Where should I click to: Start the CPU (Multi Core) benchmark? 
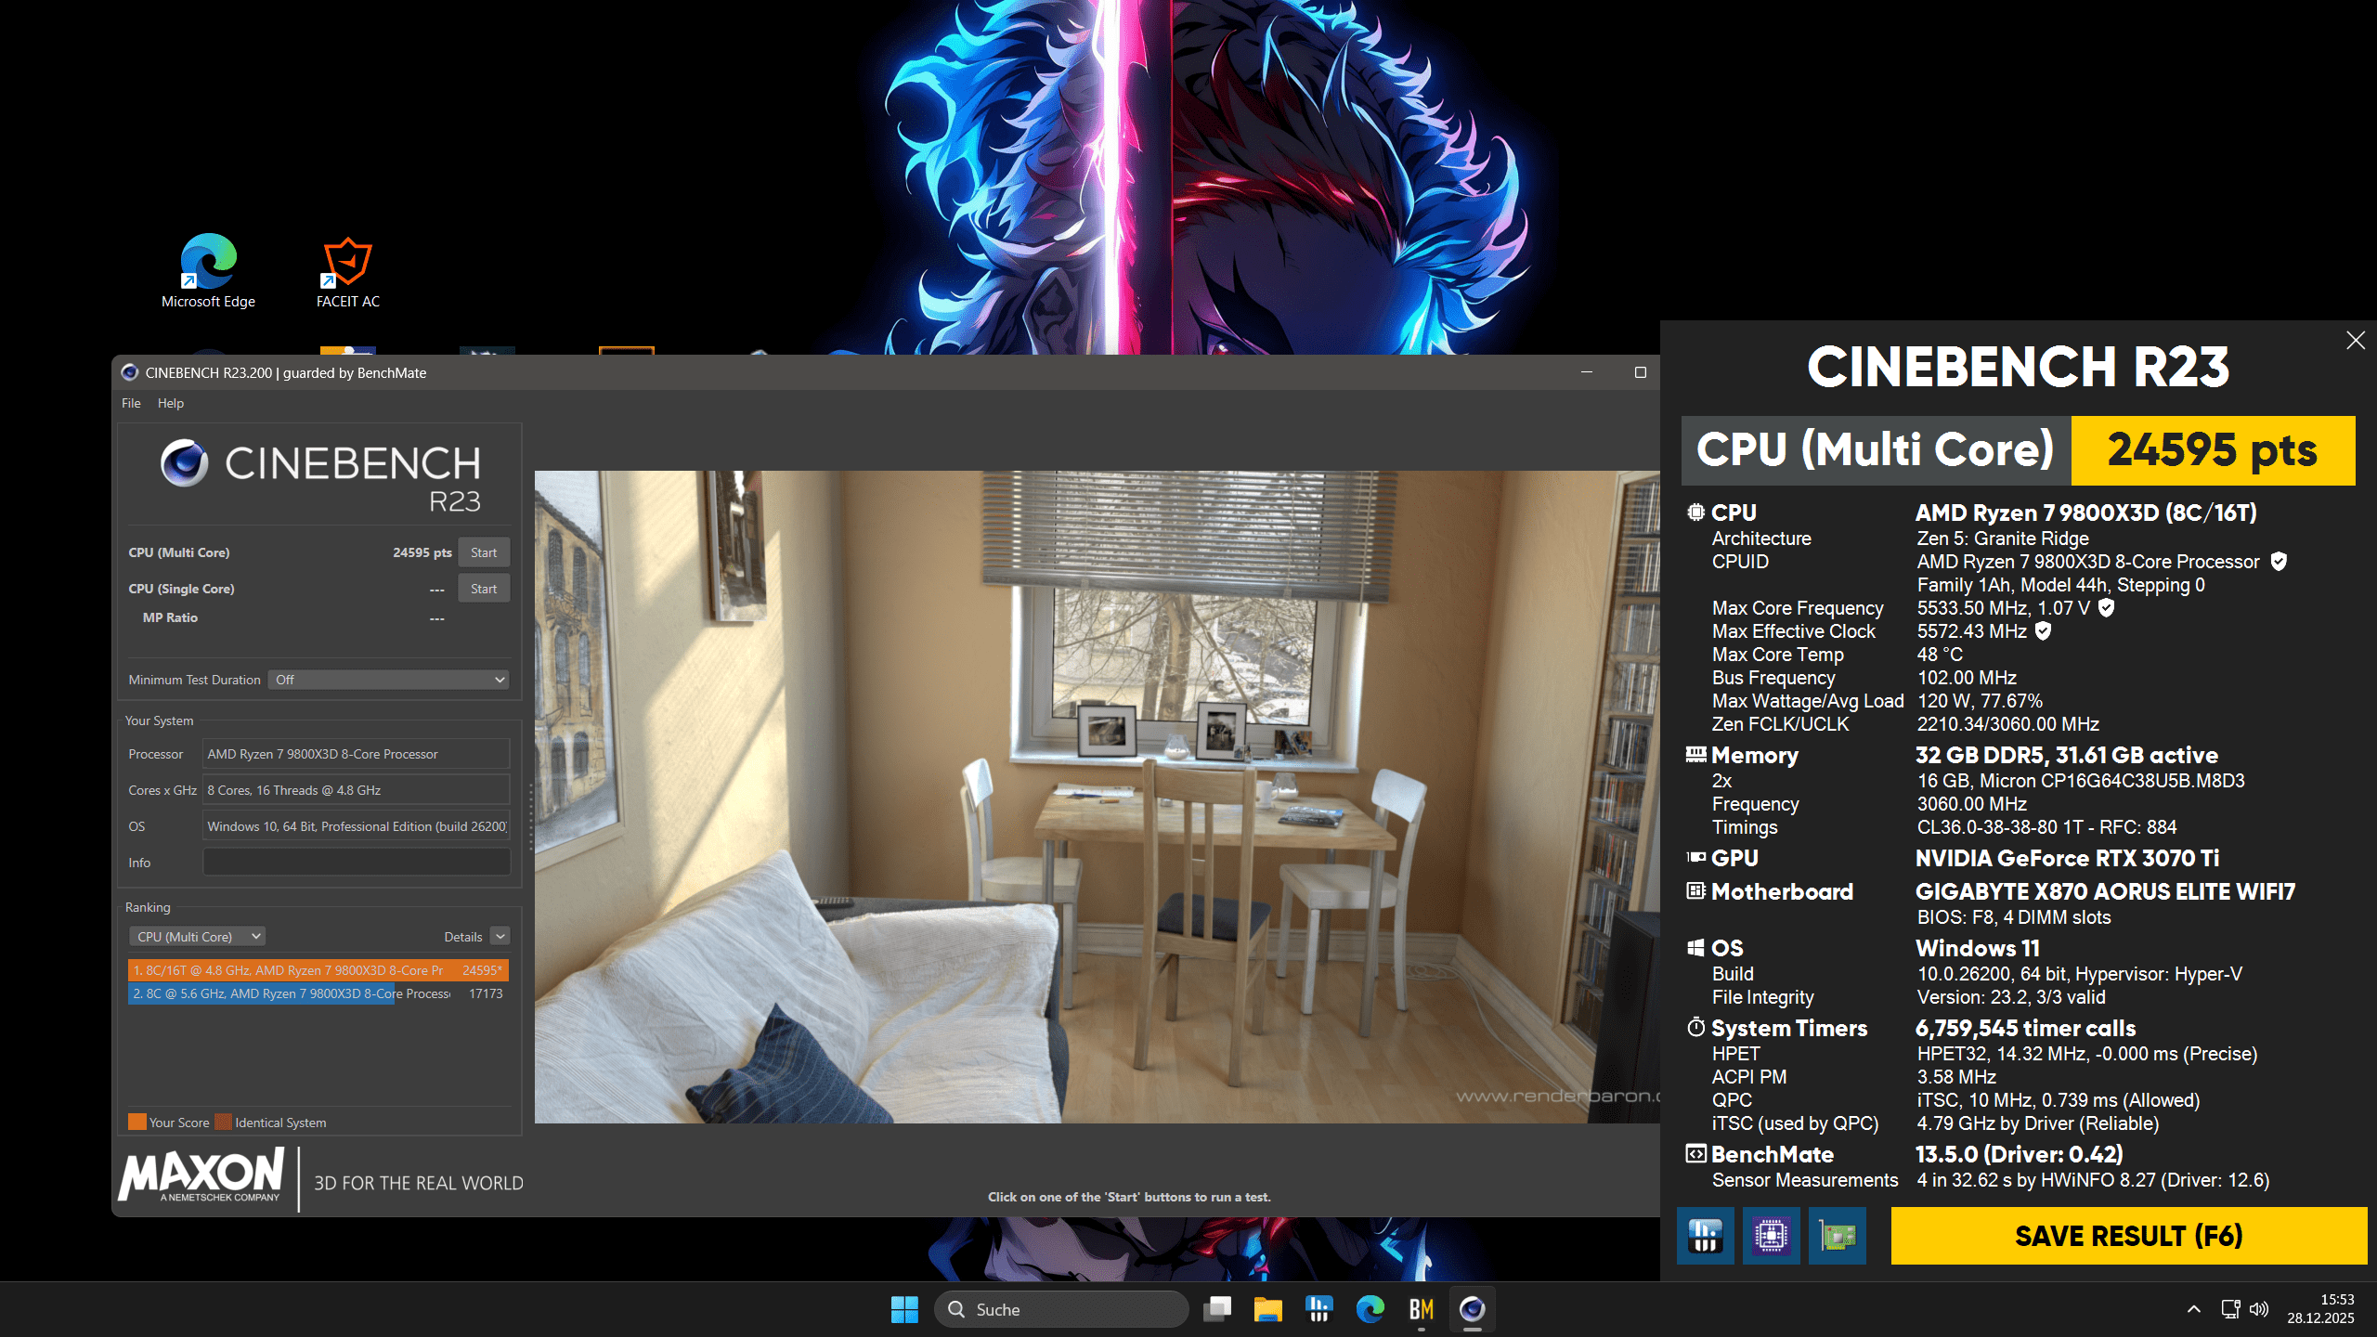(x=484, y=552)
